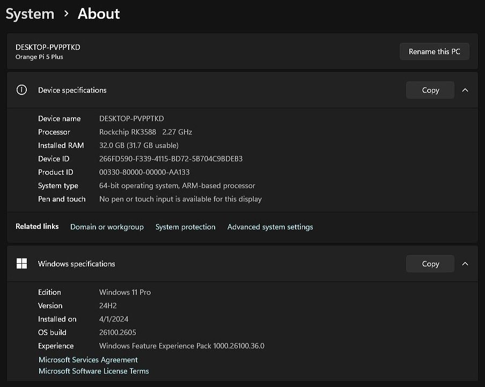Go back to System in breadcrumb
485x387 pixels.
pos(30,14)
